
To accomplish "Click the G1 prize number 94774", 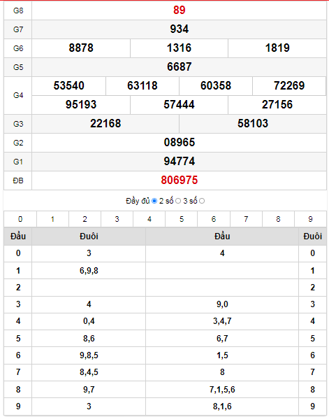I will click(180, 161).
